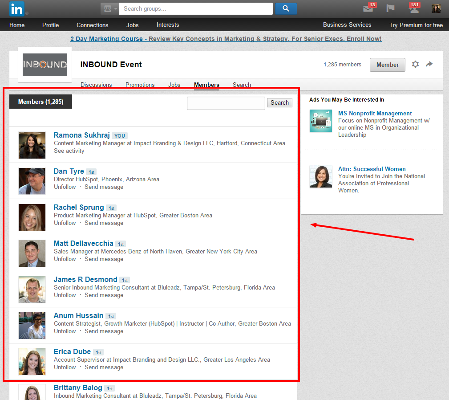This screenshot has width=449, height=400.
Task: Switch to the Promotions tab
Action: [x=140, y=85]
